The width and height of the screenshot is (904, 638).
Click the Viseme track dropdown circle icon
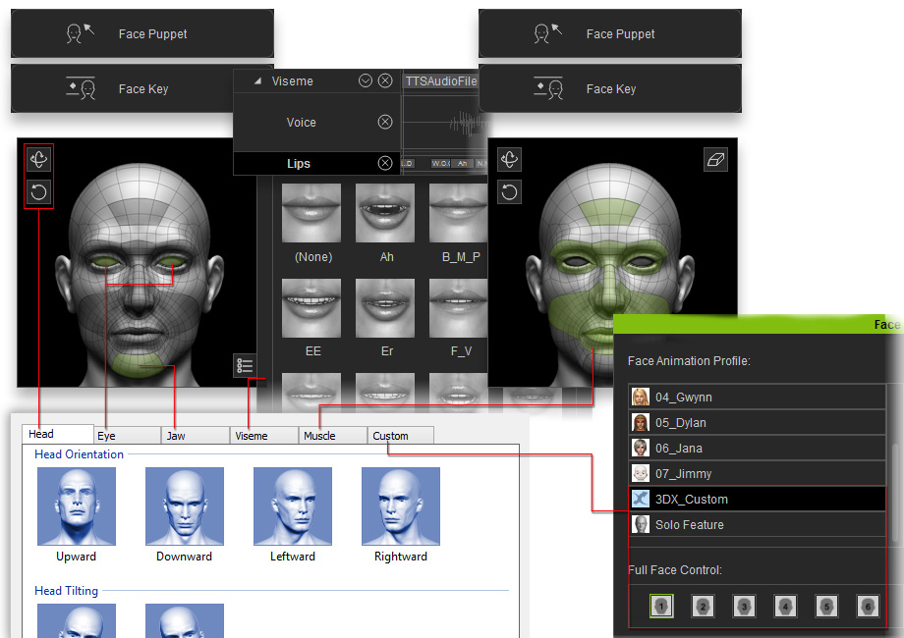[x=366, y=80]
